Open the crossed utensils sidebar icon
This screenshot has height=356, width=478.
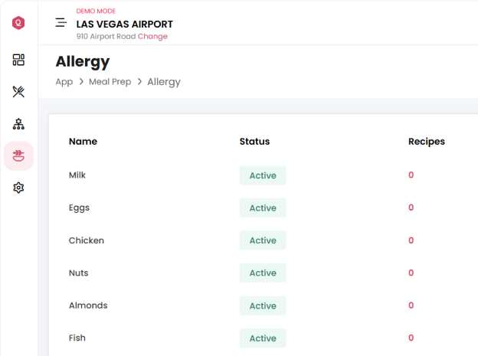coord(18,92)
